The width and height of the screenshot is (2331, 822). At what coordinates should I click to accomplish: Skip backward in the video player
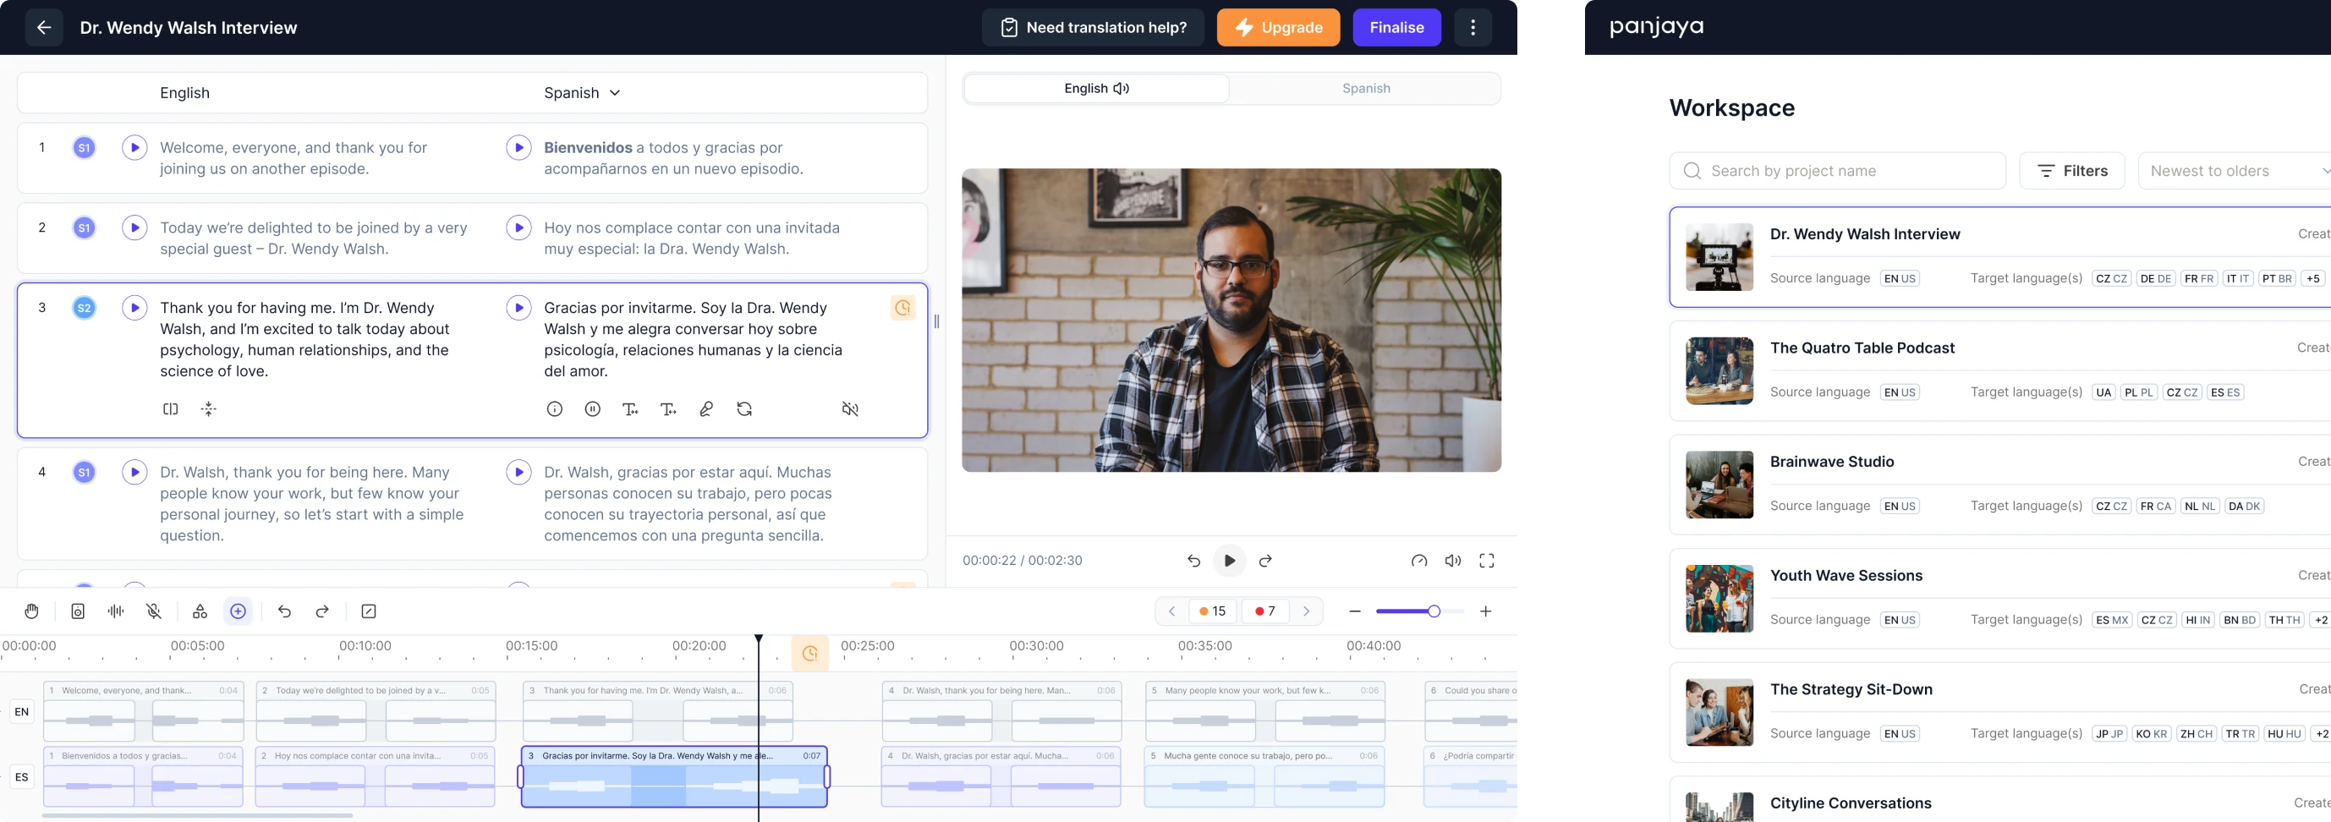pos(1193,561)
